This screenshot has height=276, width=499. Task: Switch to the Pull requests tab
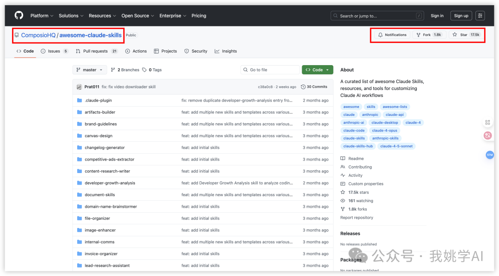[96, 51]
